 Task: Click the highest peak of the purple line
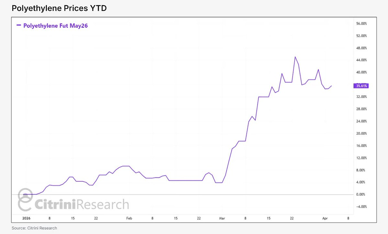(x=295, y=57)
